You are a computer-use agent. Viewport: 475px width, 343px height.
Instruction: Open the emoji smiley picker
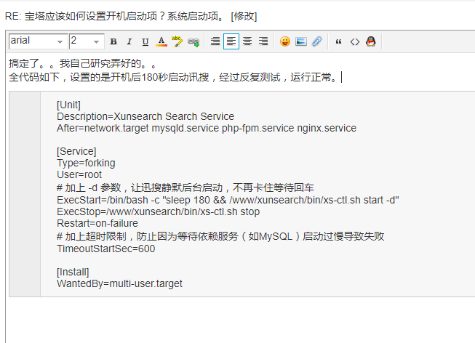pos(284,41)
